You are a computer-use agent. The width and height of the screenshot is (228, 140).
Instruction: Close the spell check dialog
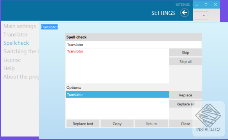click(x=185, y=124)
